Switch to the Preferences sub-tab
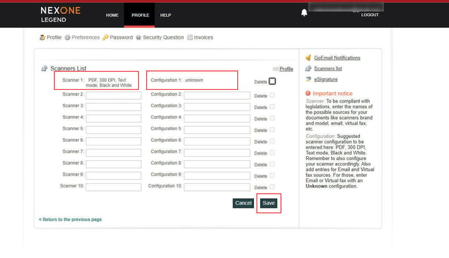 click(86, 38)
